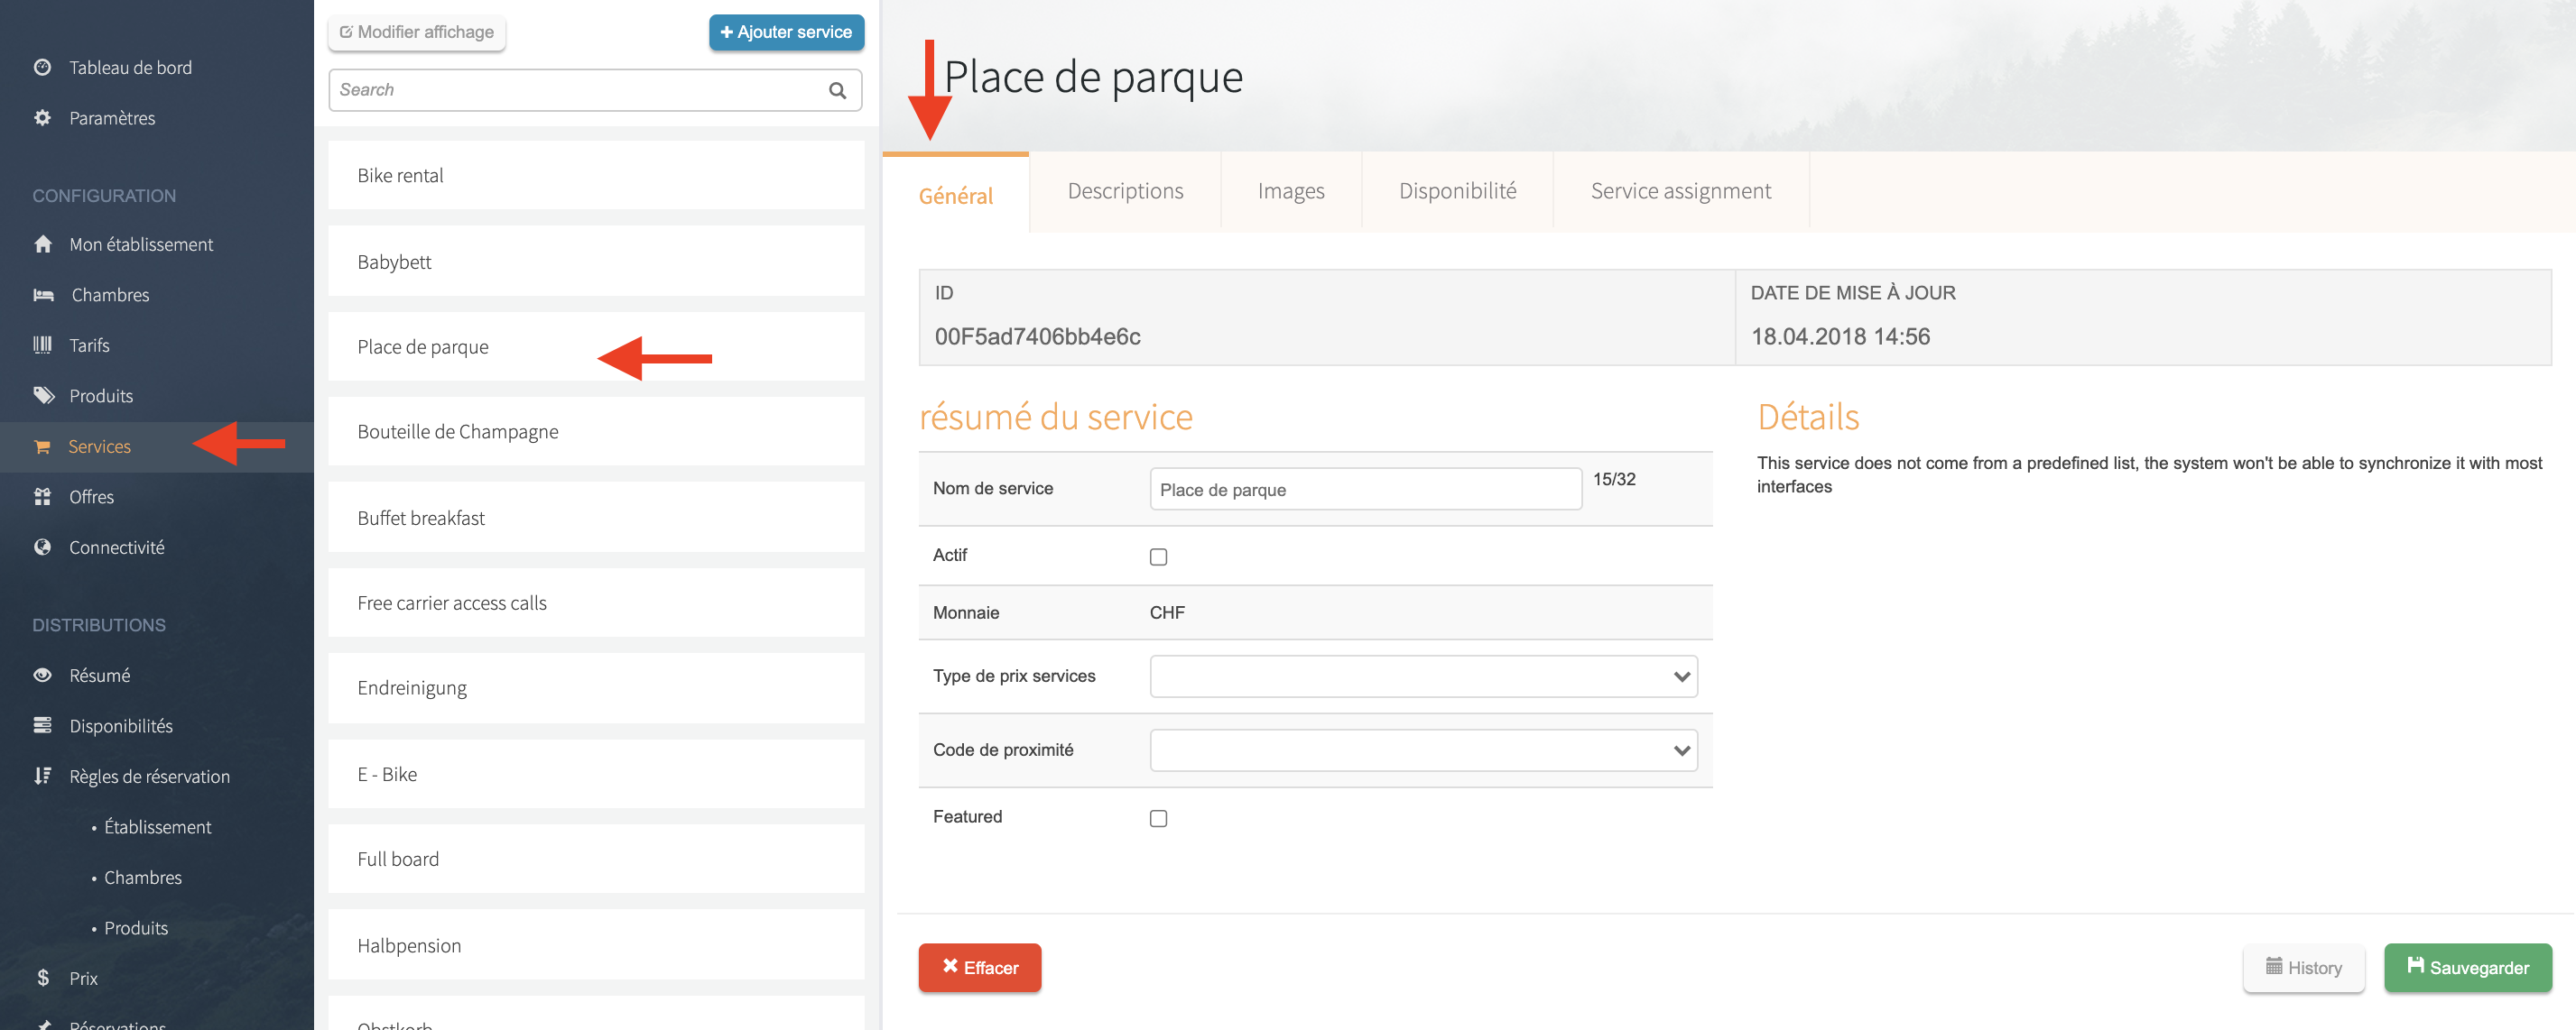Click the Nom de service text field
Screen dimensions: 2576x1030
click(x=1364, y=490)
